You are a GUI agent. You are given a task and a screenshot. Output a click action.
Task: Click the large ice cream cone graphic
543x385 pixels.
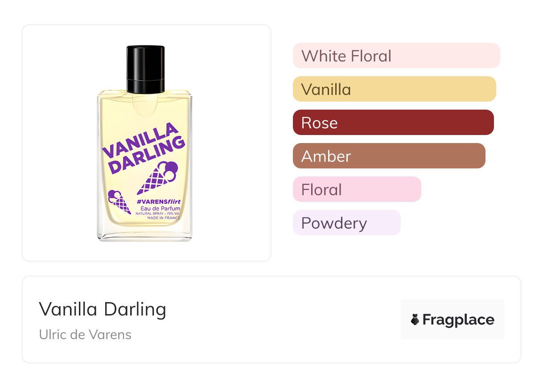(158, 177)
